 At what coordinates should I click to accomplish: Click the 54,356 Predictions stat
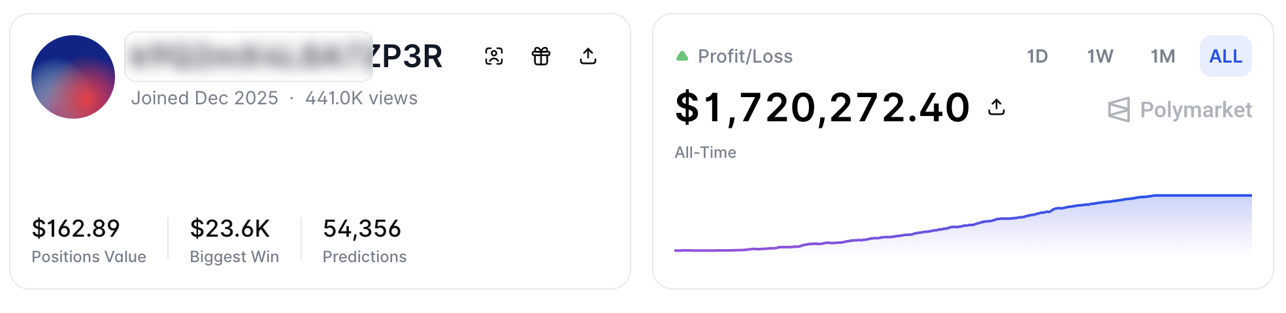[x=362, y=229]
